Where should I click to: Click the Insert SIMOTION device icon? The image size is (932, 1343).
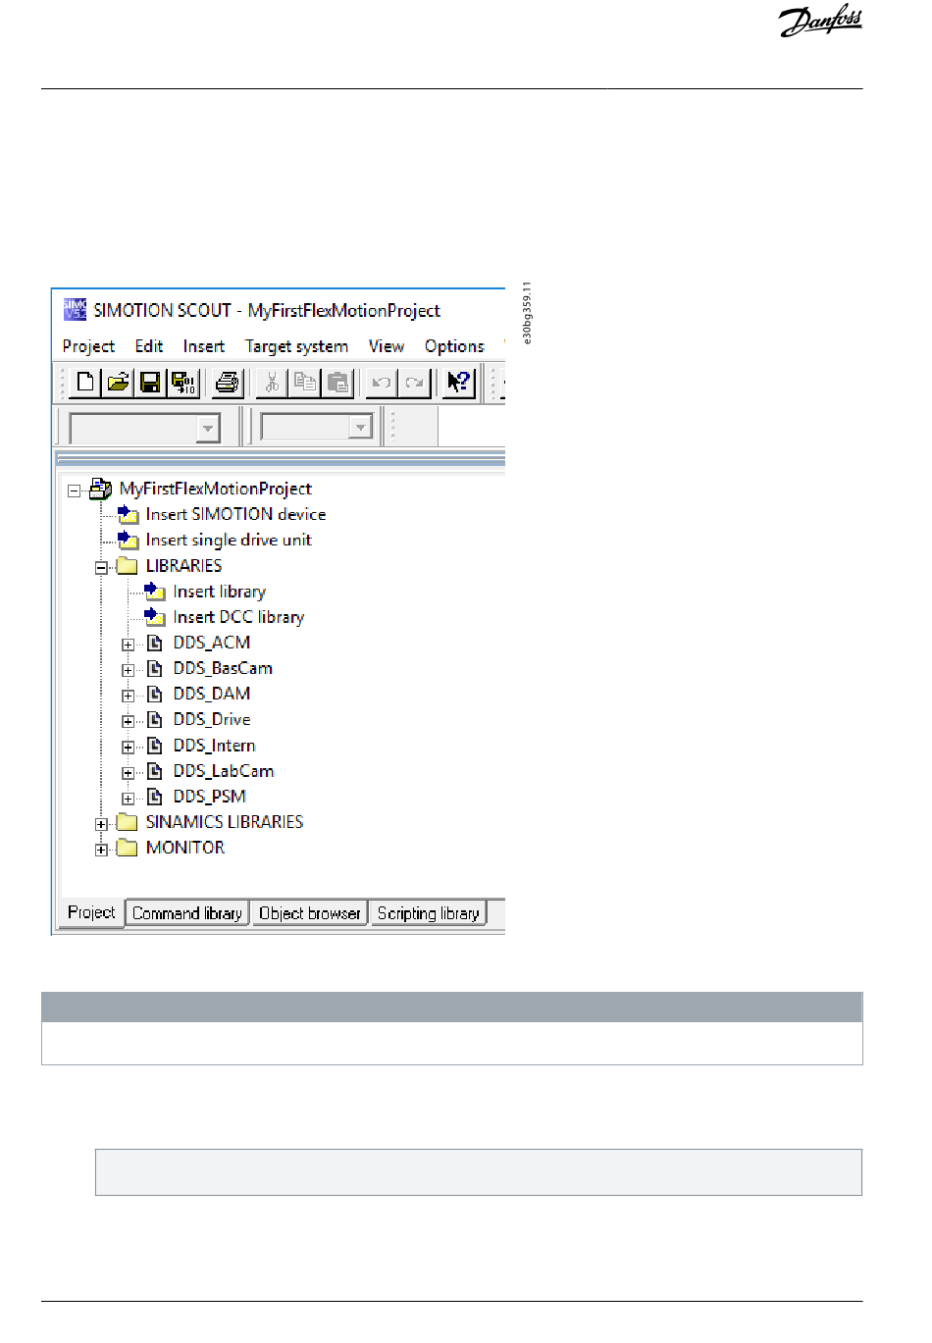[x=129, y=514]
